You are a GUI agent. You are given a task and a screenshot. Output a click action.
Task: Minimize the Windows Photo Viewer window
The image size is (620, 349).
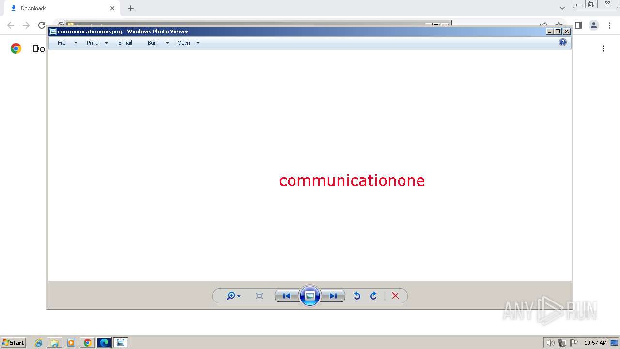pos(550,32)
